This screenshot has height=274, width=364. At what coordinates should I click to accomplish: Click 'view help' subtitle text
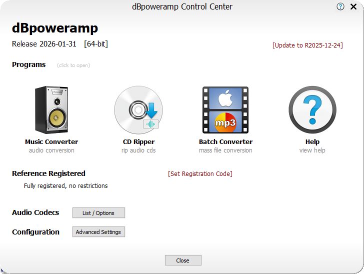coord(312,150)
